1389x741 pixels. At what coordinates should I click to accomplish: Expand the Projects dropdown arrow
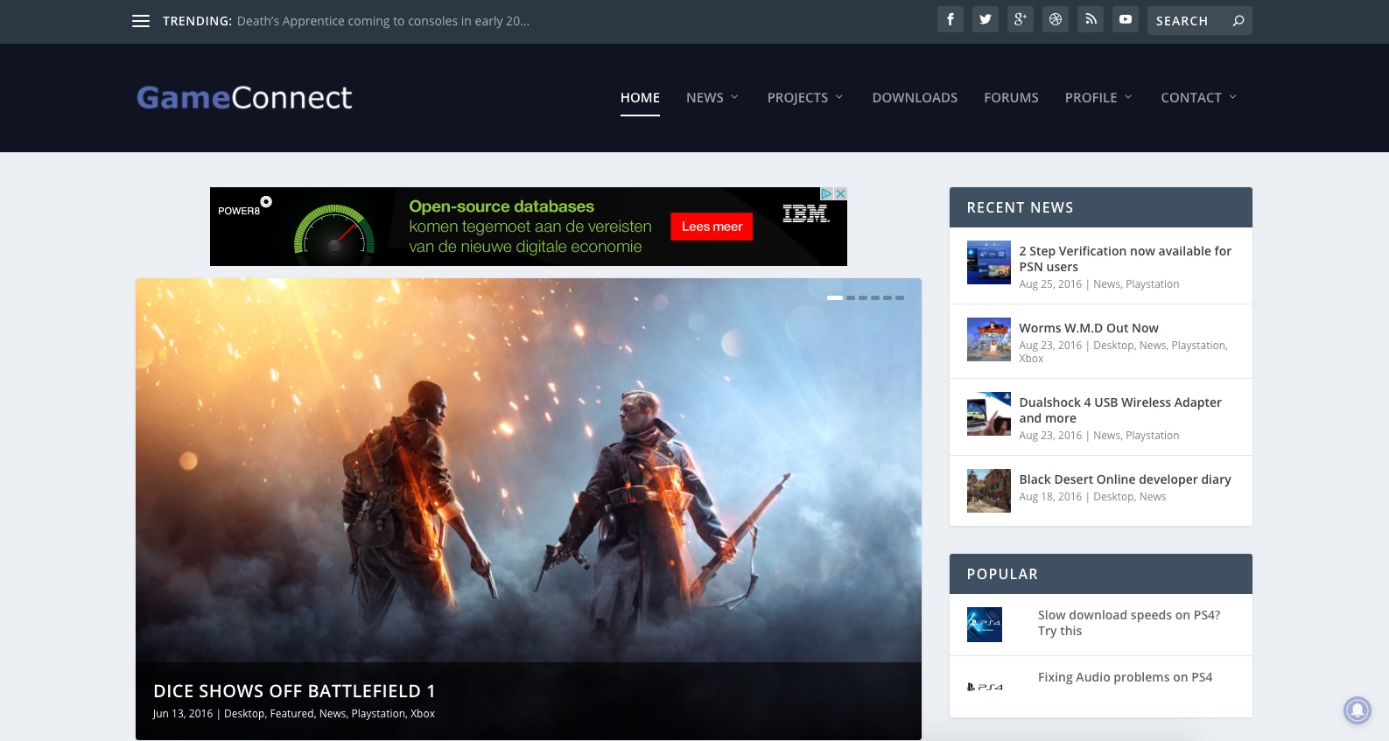coord(838,97)
